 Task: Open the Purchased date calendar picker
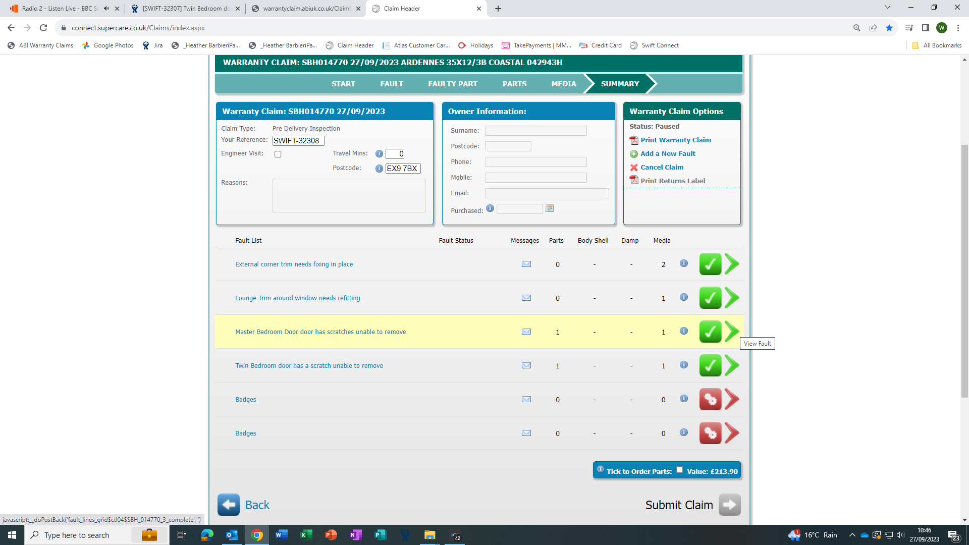550,208
